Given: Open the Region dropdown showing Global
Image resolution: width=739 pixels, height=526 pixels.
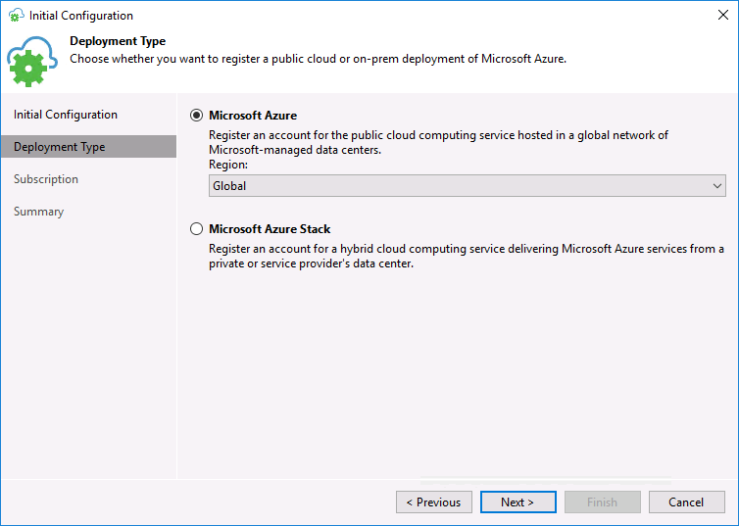Looking at the screenshot, I should [x=468, y=185].
